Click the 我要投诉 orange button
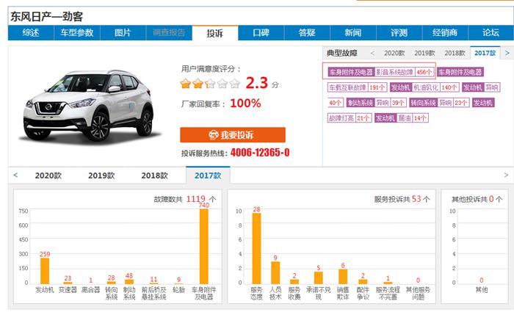Image resolution: width=514 pixels, height=312 pixels. tap(233, 134)
